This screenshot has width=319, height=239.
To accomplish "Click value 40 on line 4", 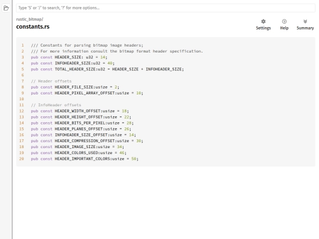I will click(x=110, y=63).
